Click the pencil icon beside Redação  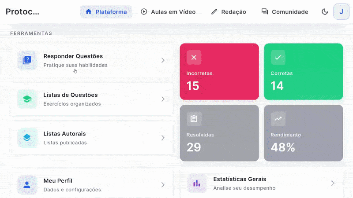tap(214, 12)
